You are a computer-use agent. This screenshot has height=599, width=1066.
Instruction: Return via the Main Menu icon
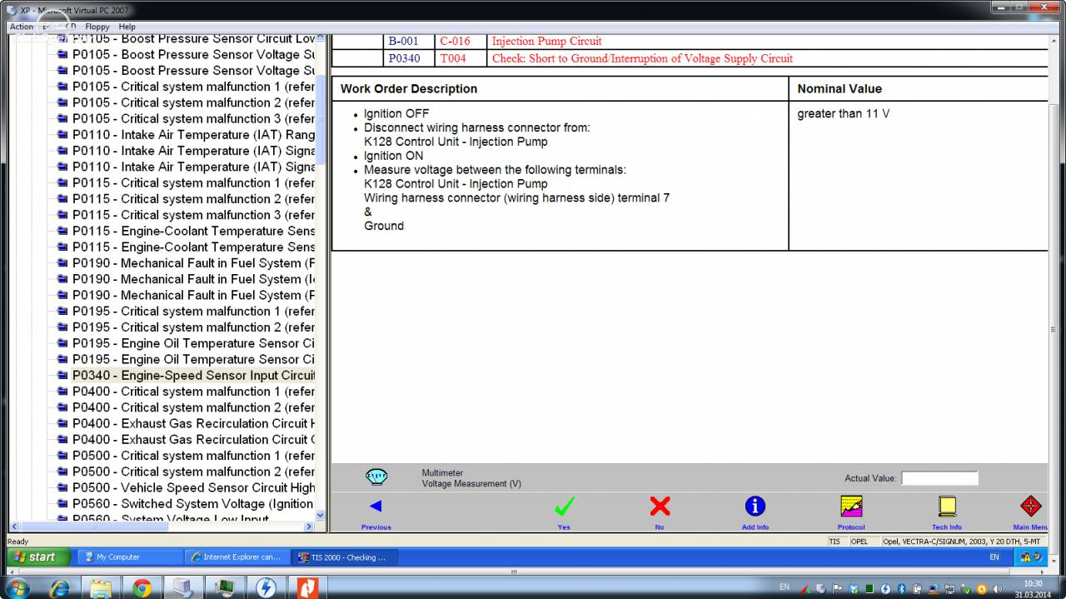1031,506
